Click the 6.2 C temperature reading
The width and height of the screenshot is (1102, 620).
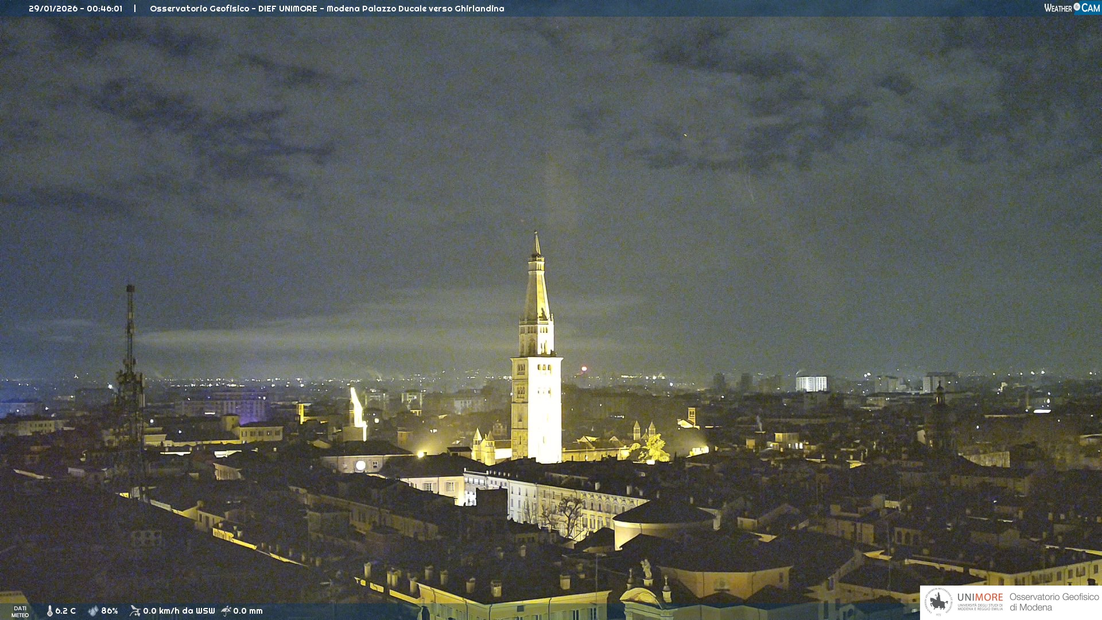tap(65, 611)
